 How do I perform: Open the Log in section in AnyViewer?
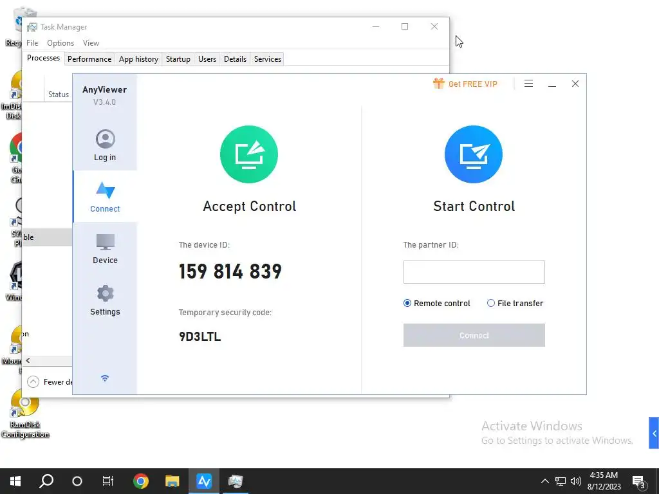105,145
